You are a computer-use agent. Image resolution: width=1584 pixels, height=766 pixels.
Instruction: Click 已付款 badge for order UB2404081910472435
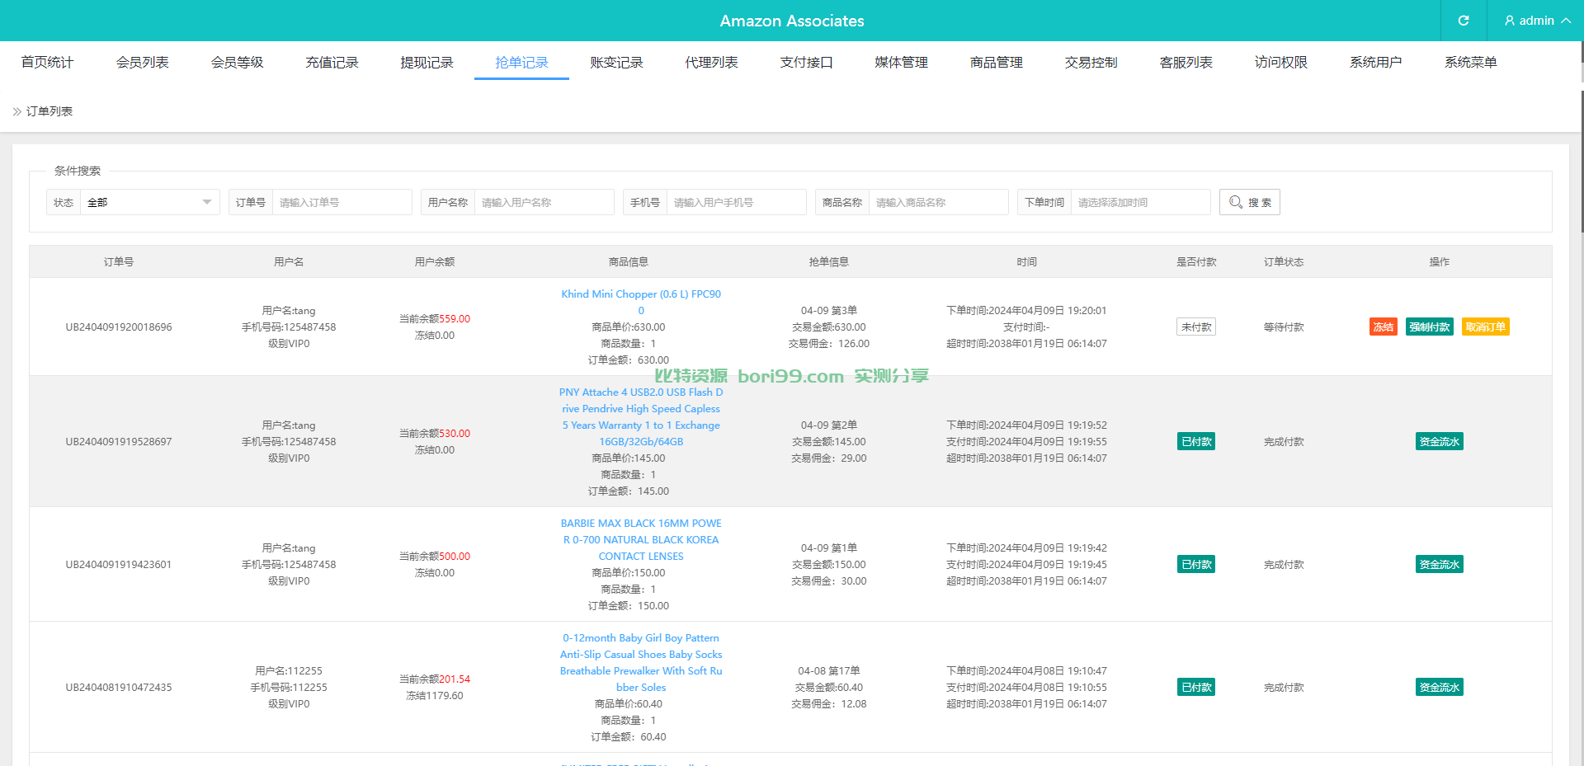(1196, 688)
